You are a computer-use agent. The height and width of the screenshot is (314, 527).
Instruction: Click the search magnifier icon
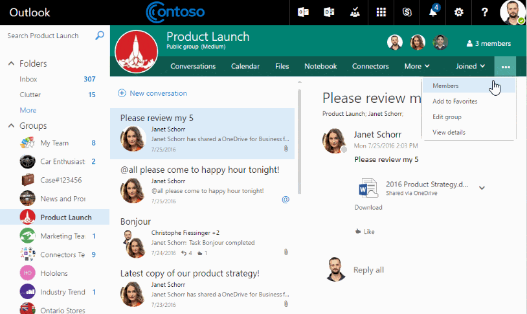99,36
